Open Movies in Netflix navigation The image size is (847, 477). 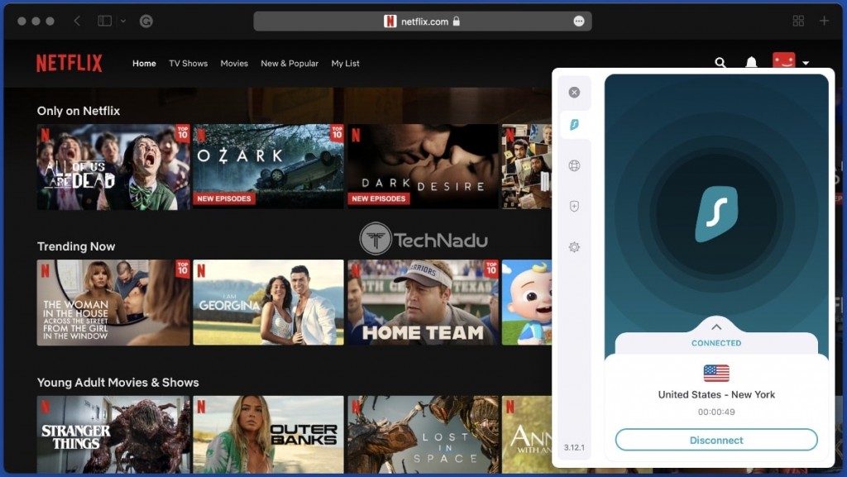point(234,63)
